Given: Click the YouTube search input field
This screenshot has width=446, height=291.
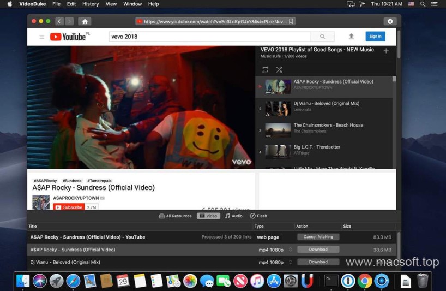Looking at the screenshot, I should point(209,37).
